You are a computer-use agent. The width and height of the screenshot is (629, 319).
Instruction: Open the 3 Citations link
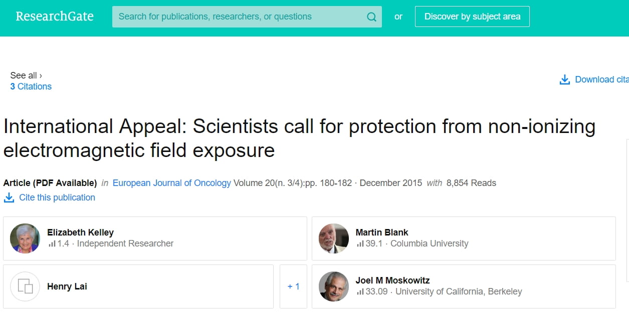click(x=31, y=86)
